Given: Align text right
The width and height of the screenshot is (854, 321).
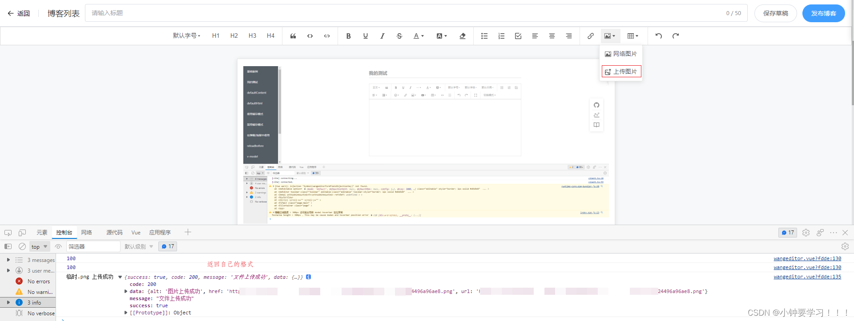Looking at the screenshot, I should 569,36.
